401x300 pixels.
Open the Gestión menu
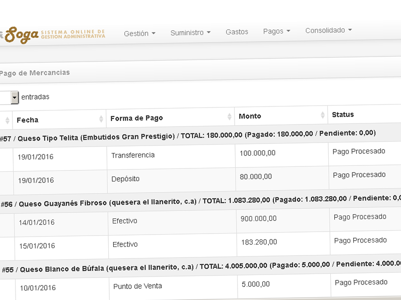pyautogui.click(x=139, y=33)
